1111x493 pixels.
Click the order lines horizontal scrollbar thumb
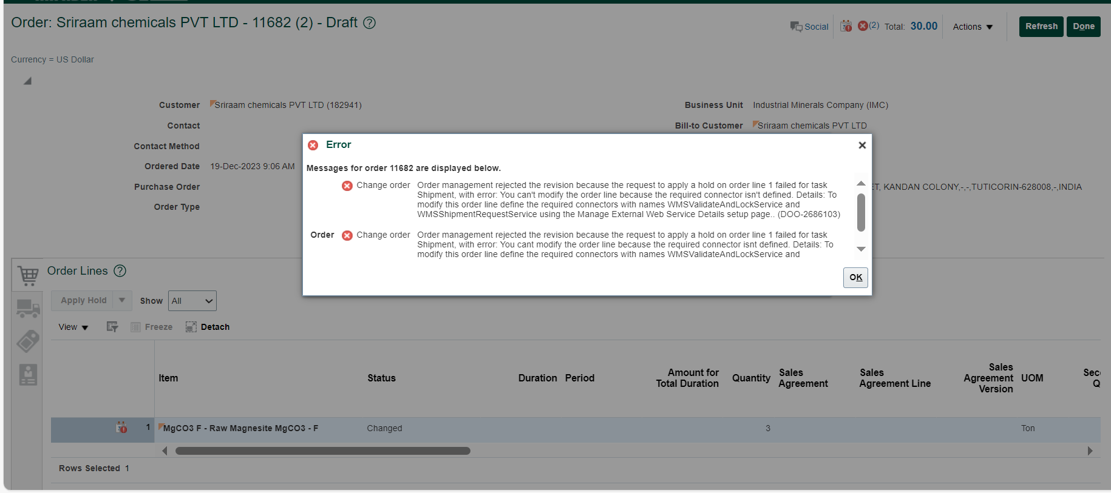point(323,451)
